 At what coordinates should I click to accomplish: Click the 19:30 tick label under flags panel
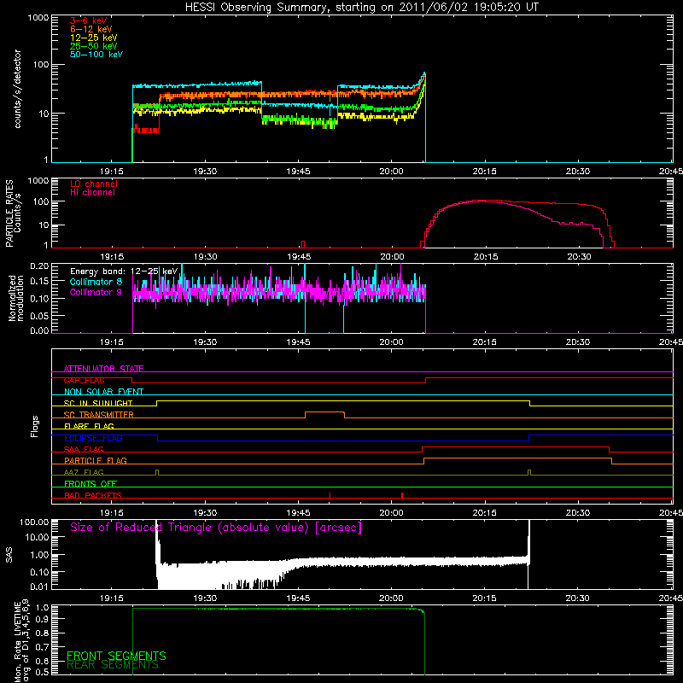[x=205, y=513]
